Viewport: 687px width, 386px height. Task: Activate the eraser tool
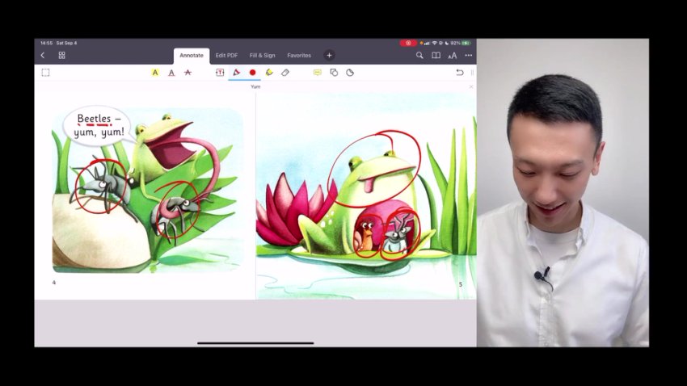[285, 73]
